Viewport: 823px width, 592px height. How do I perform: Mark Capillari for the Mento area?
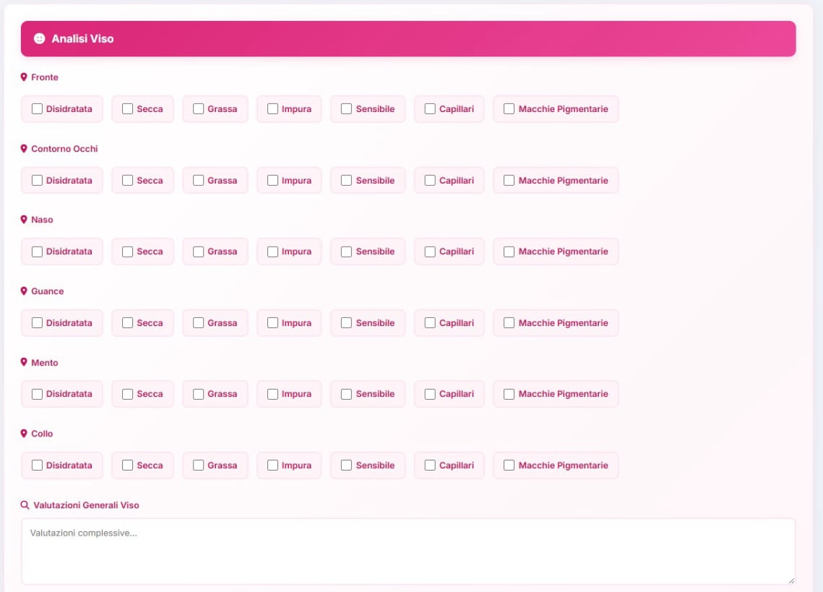[430, 394]
